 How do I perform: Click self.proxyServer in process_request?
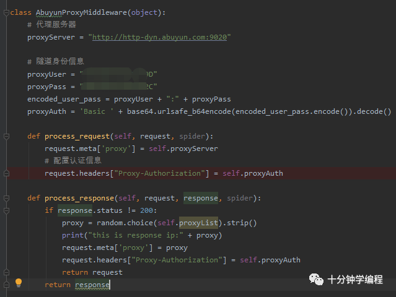pyautogui.click(x=183, y=148)
